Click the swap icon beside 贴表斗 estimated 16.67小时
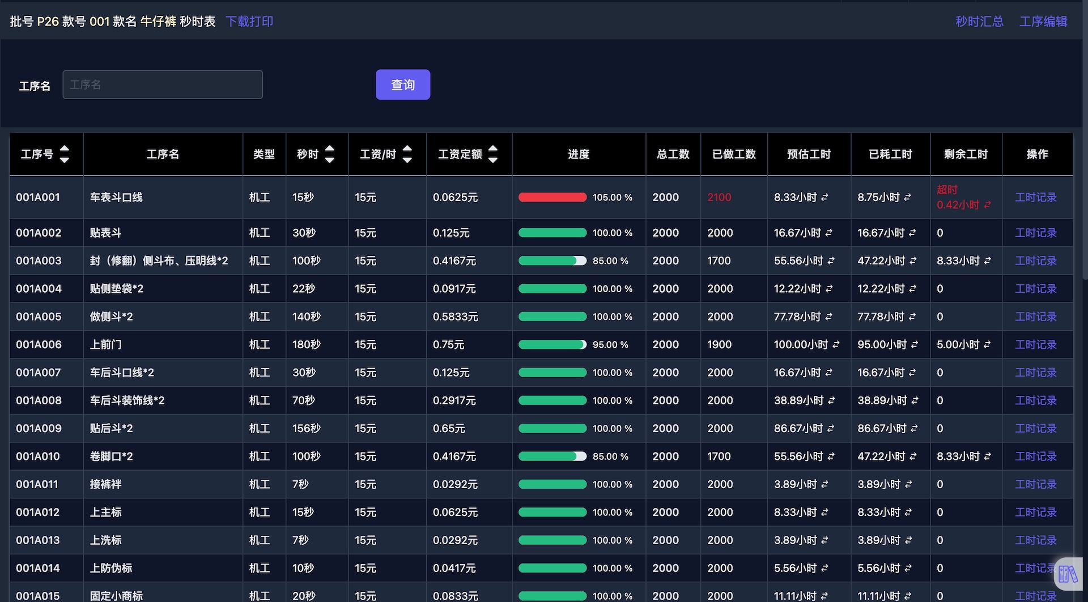This screenshot has width=1088, height=602. pyautogui.click(x=830, y=232)
